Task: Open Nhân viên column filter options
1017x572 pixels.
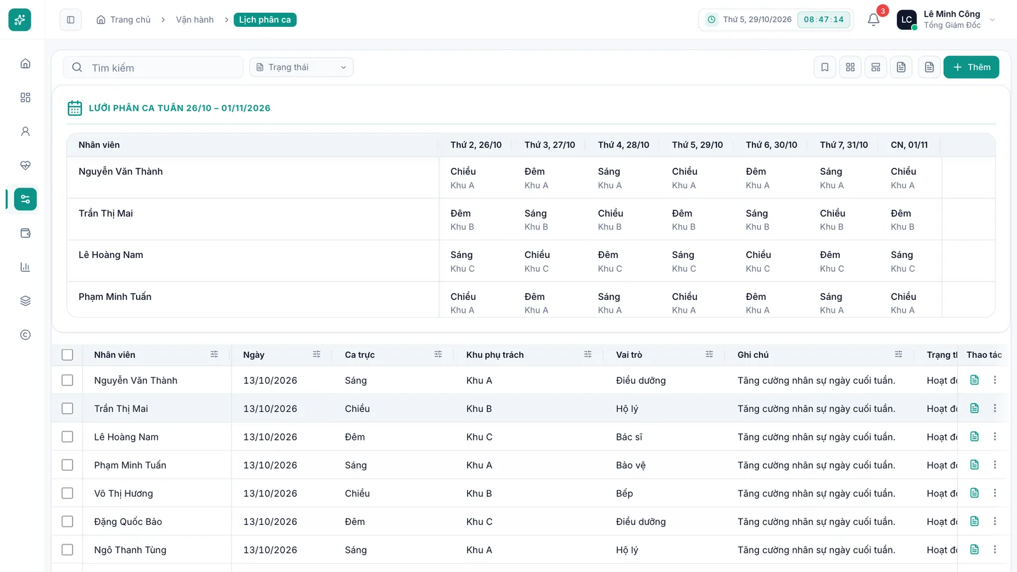Action: [x=214, y=355]
